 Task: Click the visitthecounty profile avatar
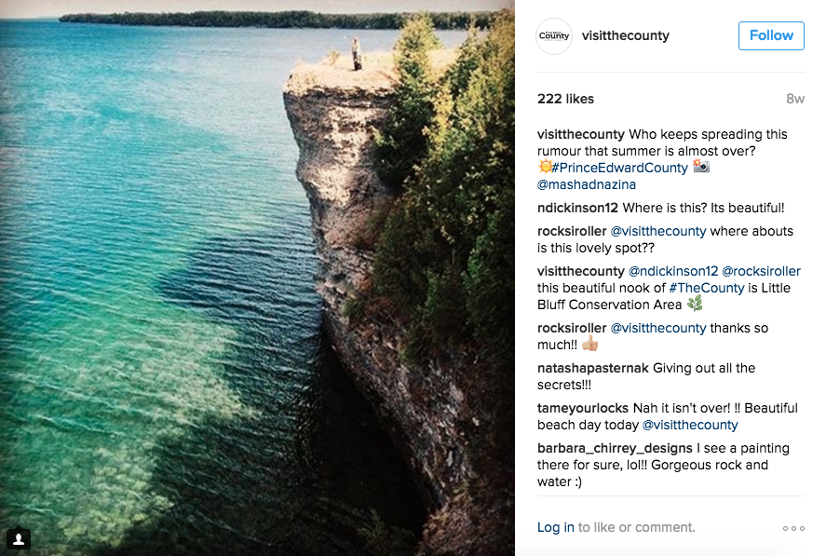point(554,36)
